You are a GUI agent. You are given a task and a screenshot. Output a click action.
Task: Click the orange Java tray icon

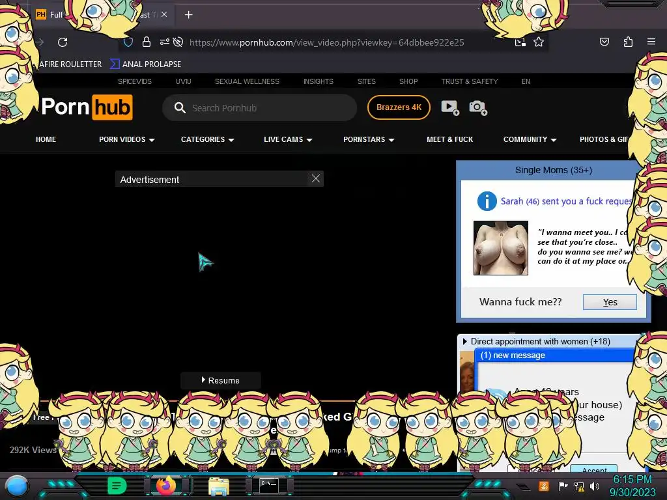tap(544, 486)
